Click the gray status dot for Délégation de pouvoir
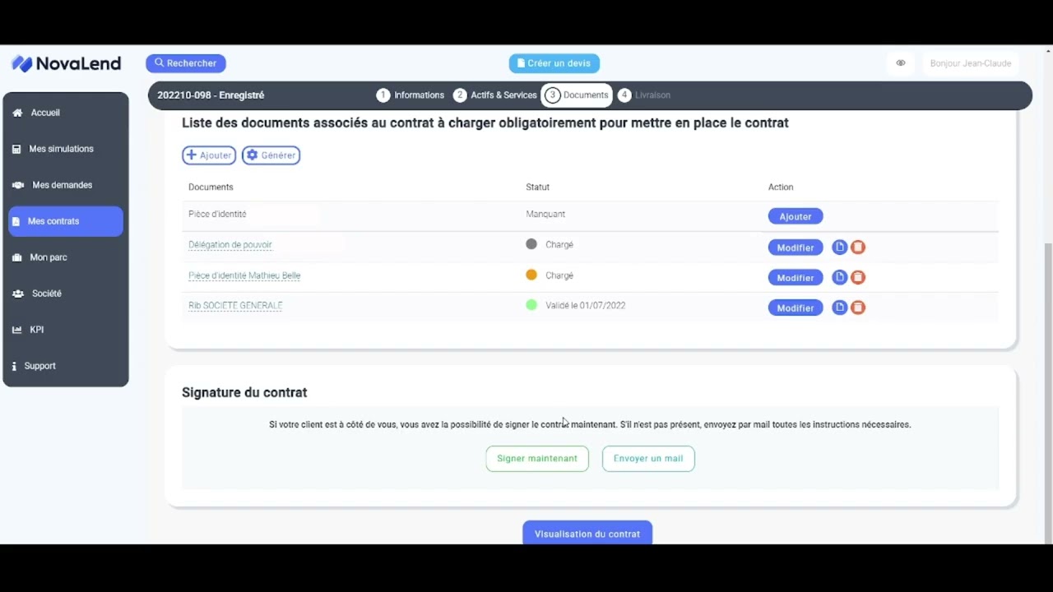This screenshot has width=1053, height=592. (531, 244)
